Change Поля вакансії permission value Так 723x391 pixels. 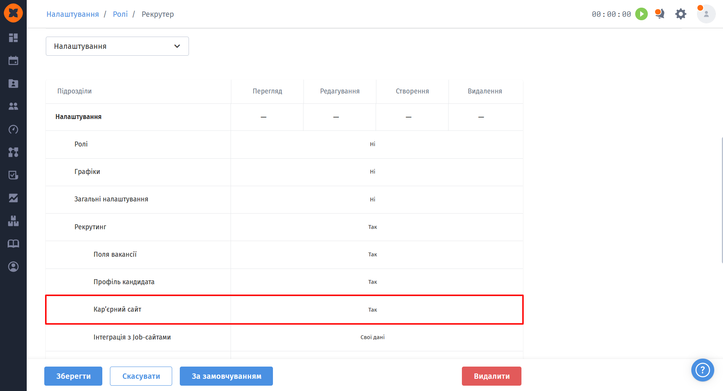pyautogui.click(x=373, y=254)
